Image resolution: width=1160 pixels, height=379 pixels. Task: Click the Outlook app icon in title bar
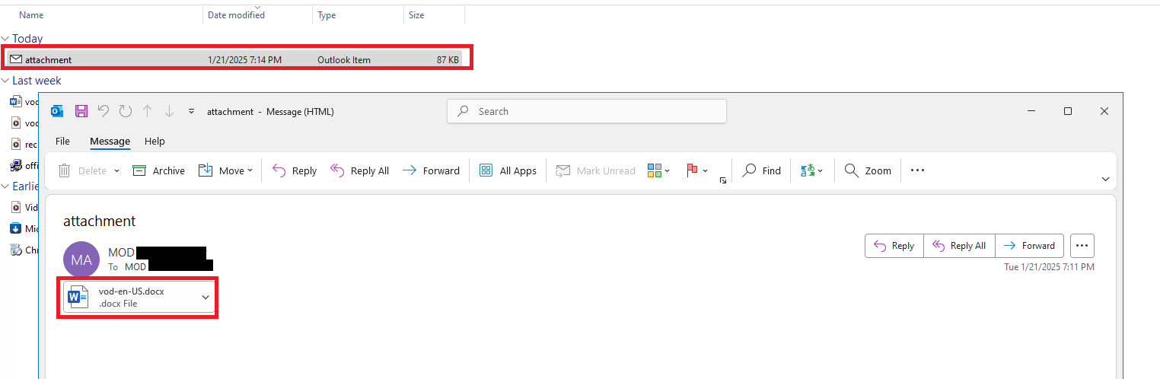coord(57,111)
